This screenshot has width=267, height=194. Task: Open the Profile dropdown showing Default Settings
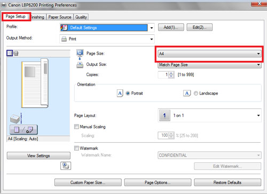(107, 28)
